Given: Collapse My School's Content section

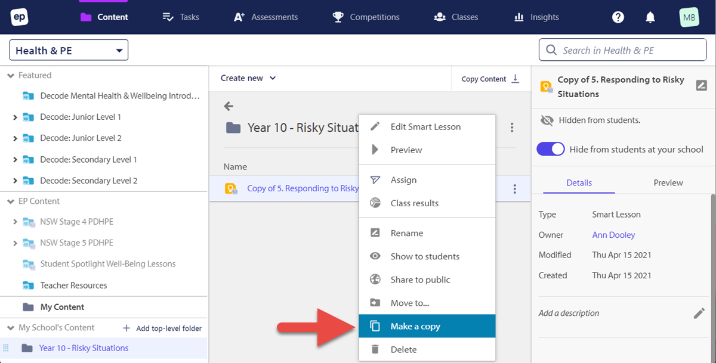Looking at the screenshot, I should (x=11, y=328).
